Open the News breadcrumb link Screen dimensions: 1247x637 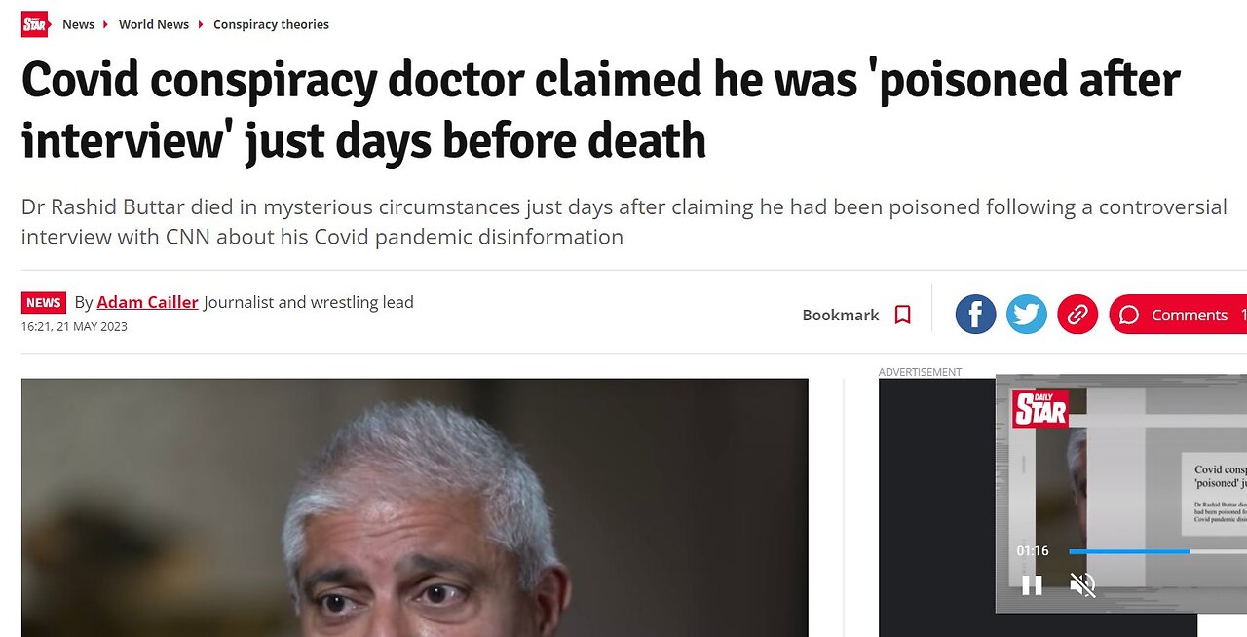click(78, 24)
